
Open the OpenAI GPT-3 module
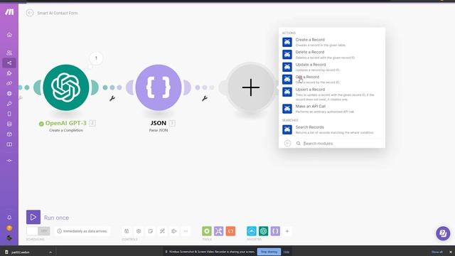pyautogui.click(x=66, y=87)
